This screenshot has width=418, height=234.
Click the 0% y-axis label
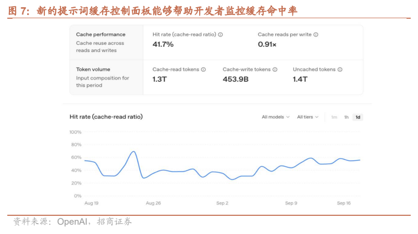pyautogui.click(x=78, y=196)
